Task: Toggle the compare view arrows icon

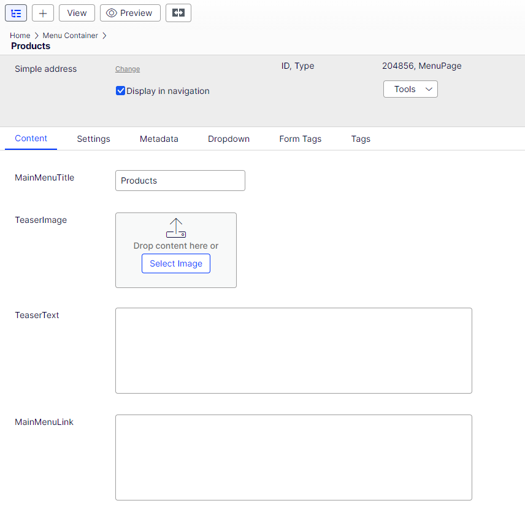Action: tap(178, 13)
